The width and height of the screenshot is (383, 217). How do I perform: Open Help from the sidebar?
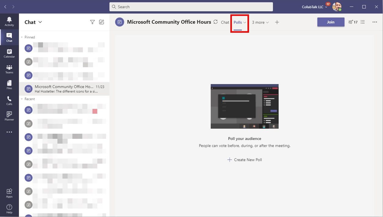tap(9, 208)
